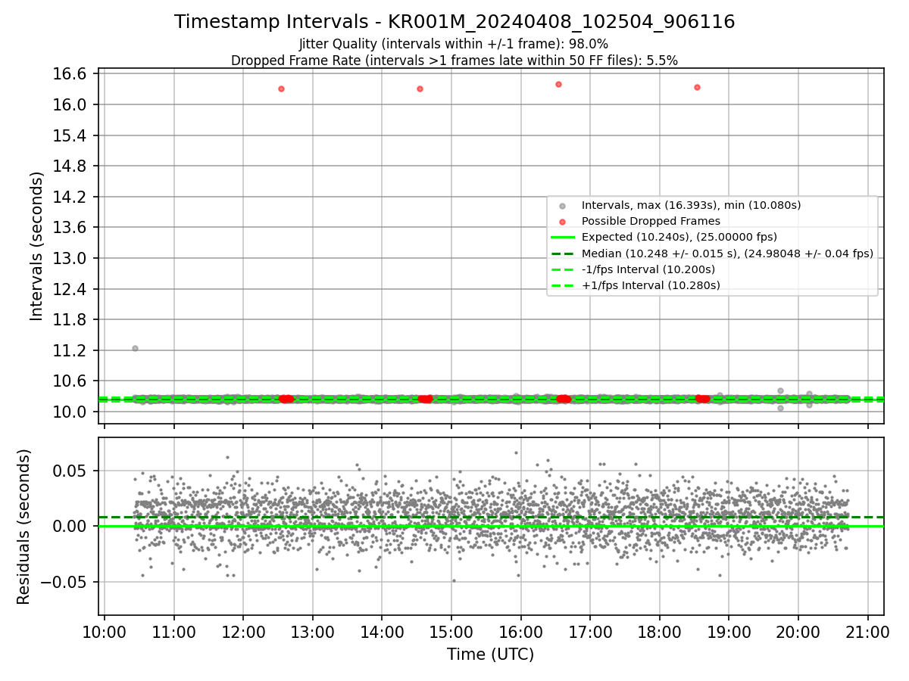The image size is (909, 681).
Task: Click the y-axis tick label 16.6
Action: (x=70, y=74)
